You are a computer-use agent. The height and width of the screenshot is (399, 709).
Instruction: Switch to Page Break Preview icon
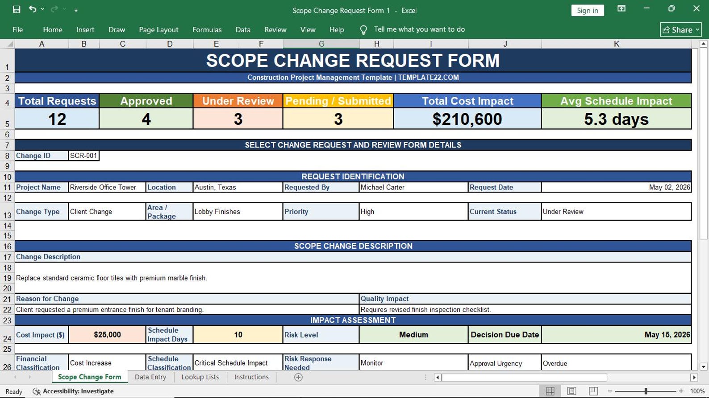pyautogui.click(x=593, y=391)
